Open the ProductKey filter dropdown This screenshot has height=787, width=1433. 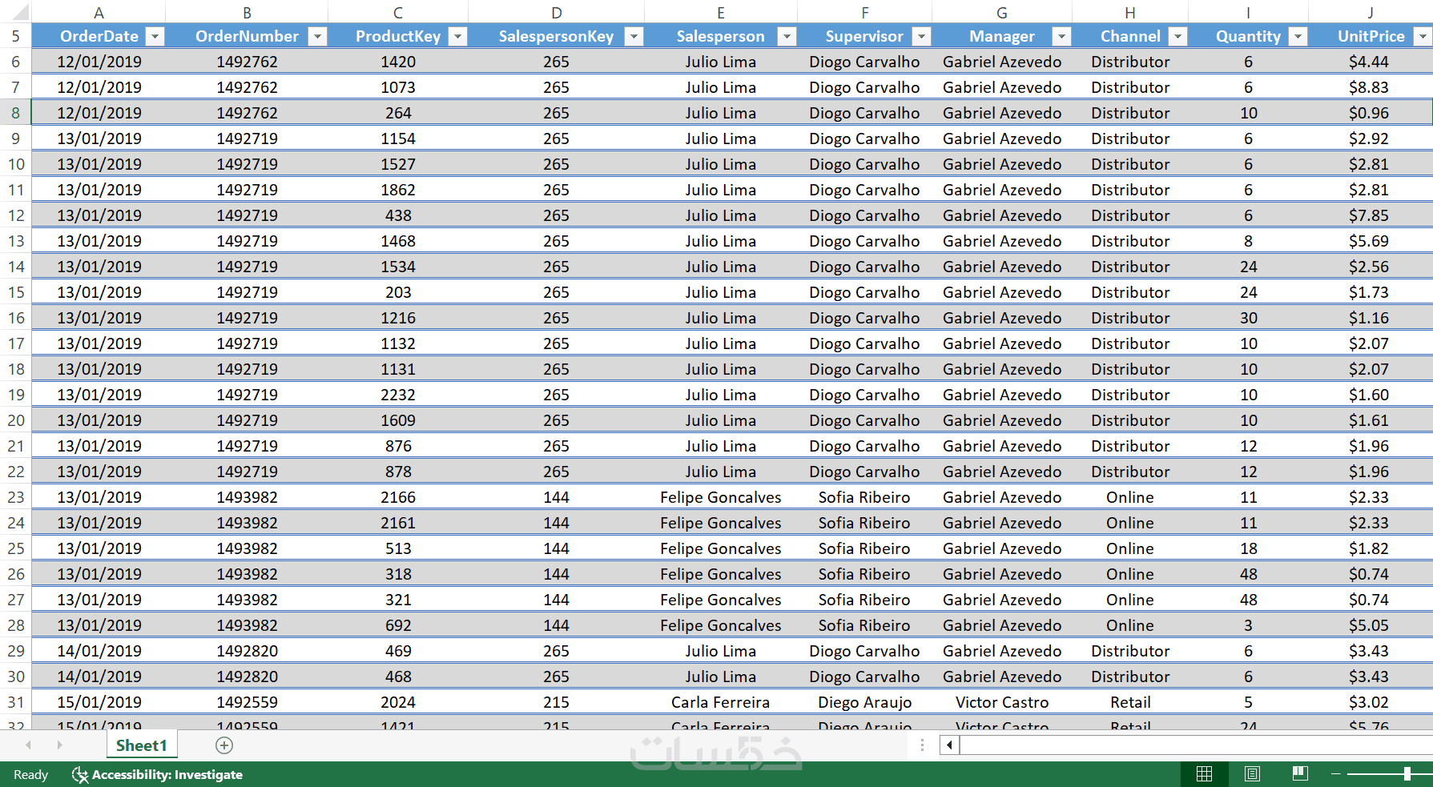click(458, 36)
